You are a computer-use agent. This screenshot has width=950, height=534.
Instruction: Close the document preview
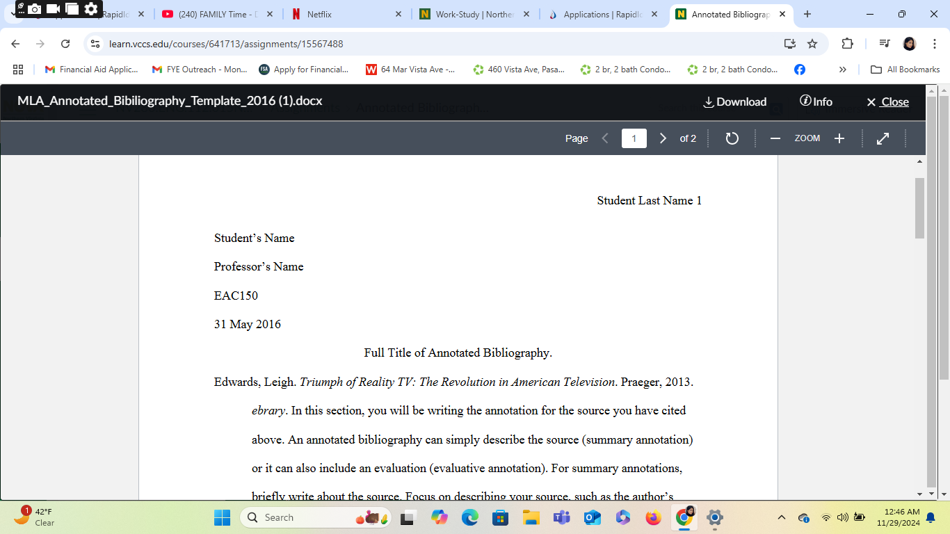tap(887, 102)
